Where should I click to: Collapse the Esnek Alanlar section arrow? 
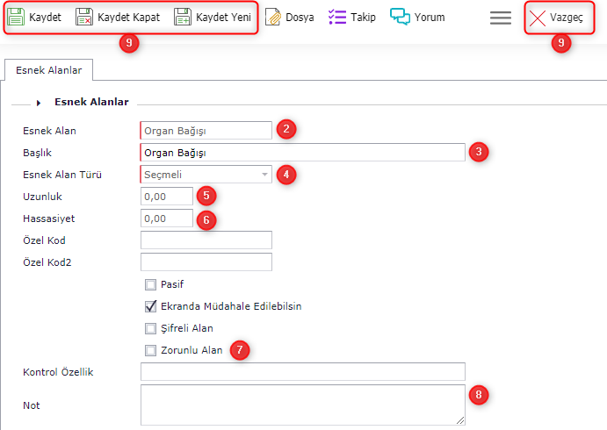pos(39,103)
